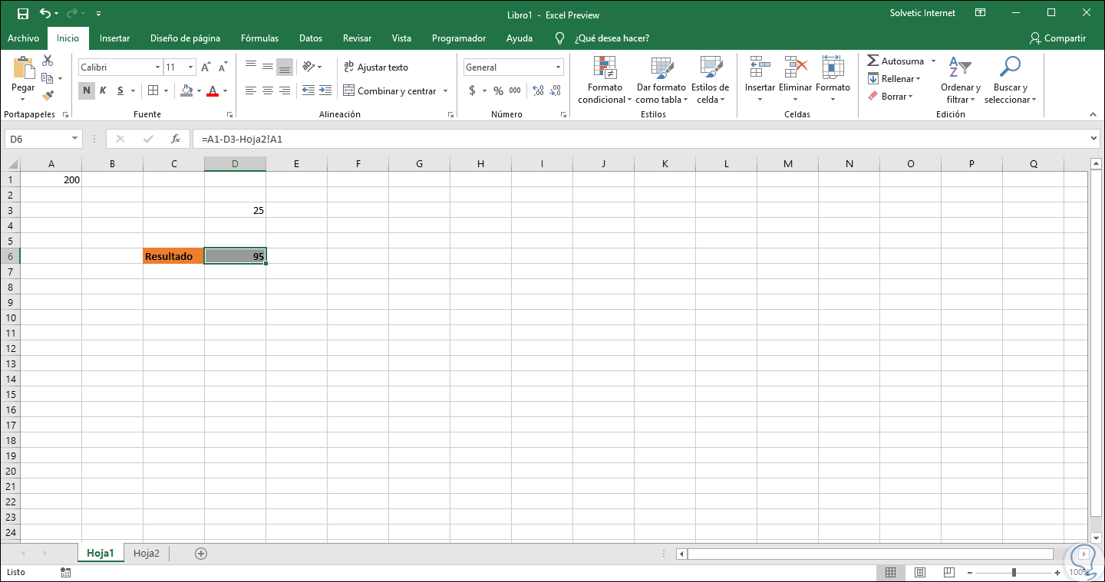Decrease decimal places
The width and height of the screenshot is (1105, 582).
556,90
